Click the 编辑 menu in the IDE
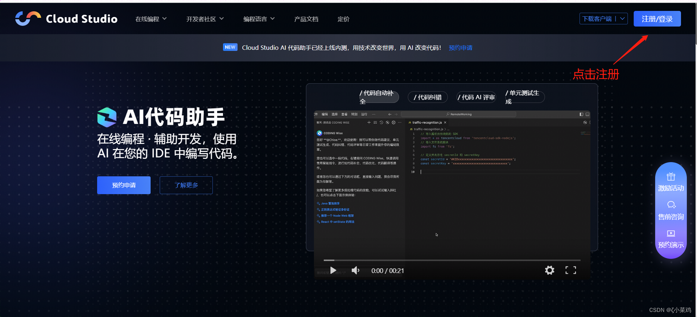The height and width of the screenshot is (317, 697). pyautogui.click(x=324, y=114)
